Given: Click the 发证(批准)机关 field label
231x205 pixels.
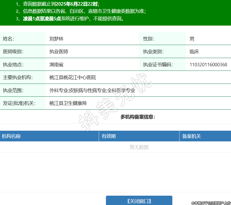Looking at the screenshot, I should pyautogui.click(x=19, y=103).
